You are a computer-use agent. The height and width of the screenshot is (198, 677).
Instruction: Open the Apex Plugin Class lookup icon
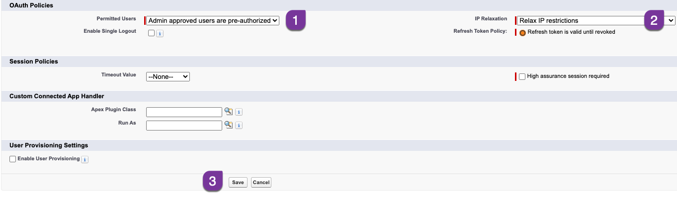coord(229,111)
